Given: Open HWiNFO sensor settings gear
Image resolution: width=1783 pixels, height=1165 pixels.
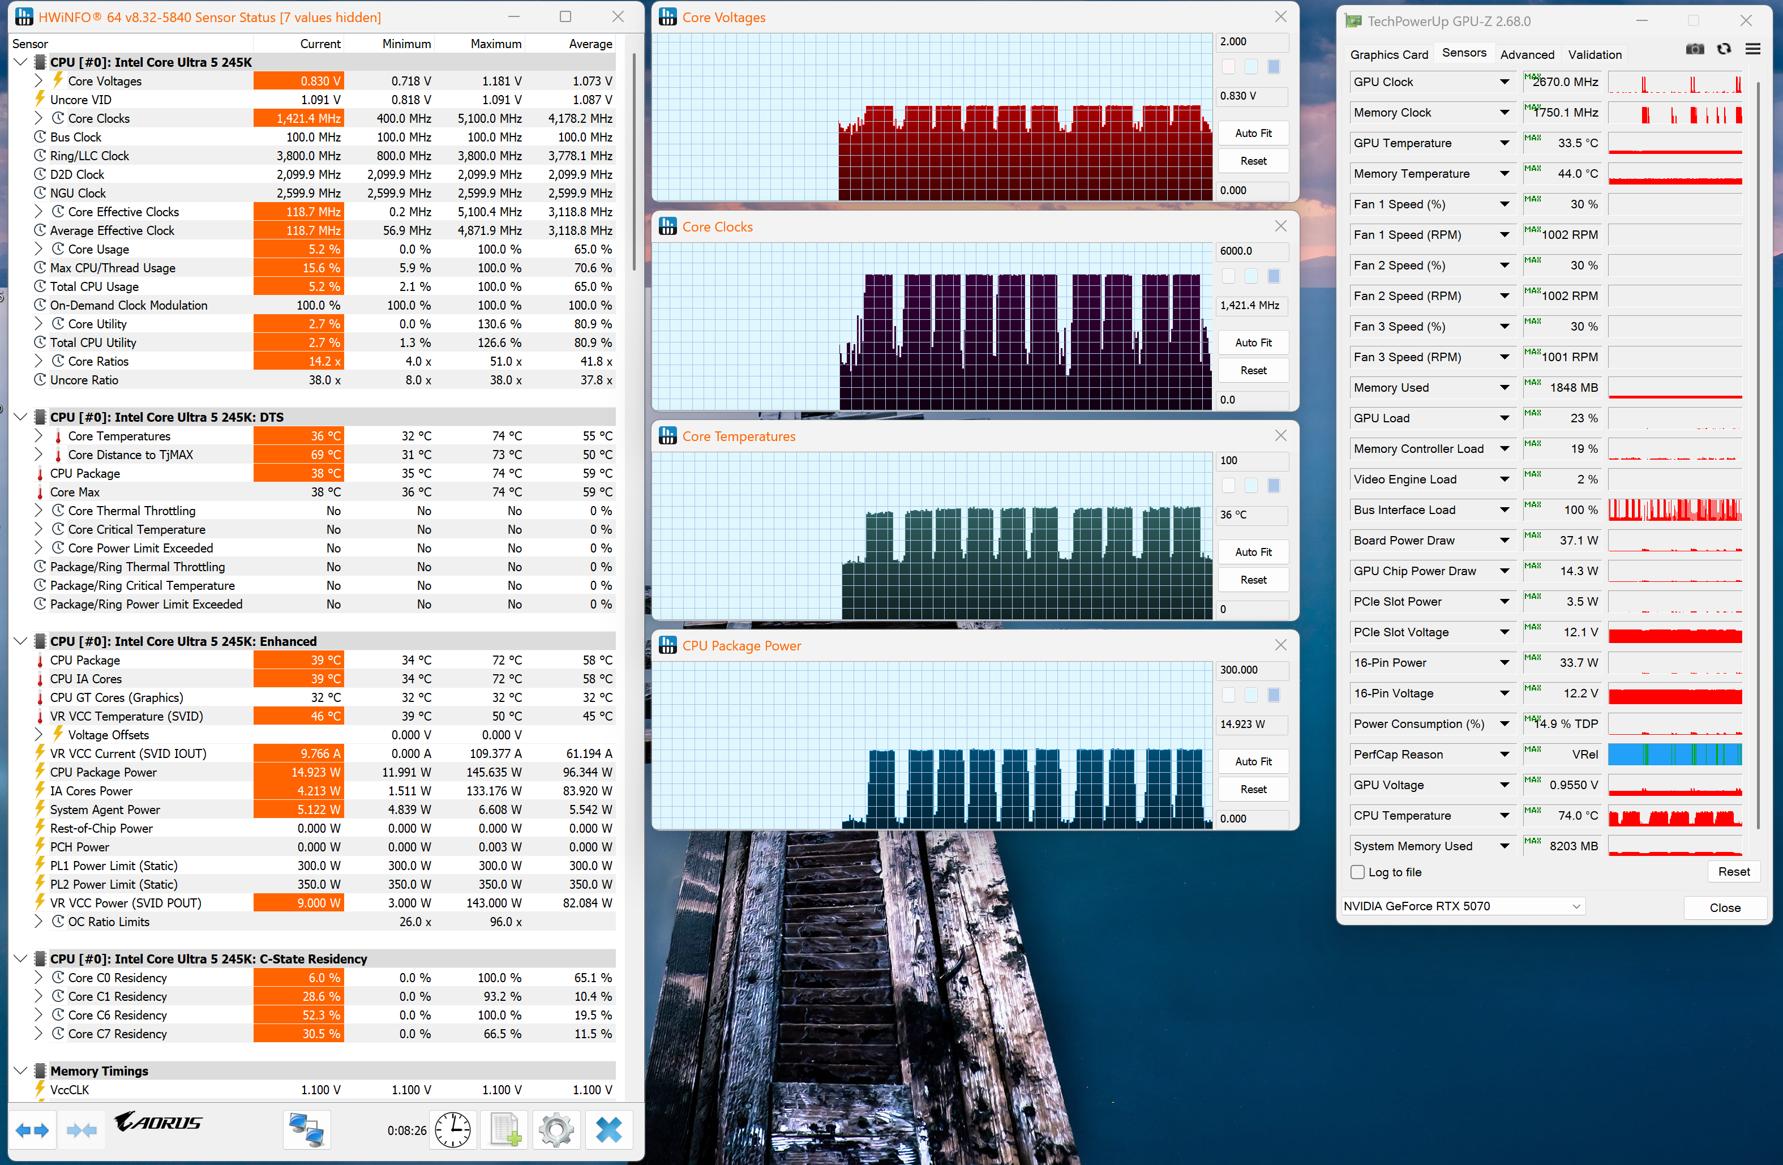Looking at the screenshot, I should point(556,1130).
